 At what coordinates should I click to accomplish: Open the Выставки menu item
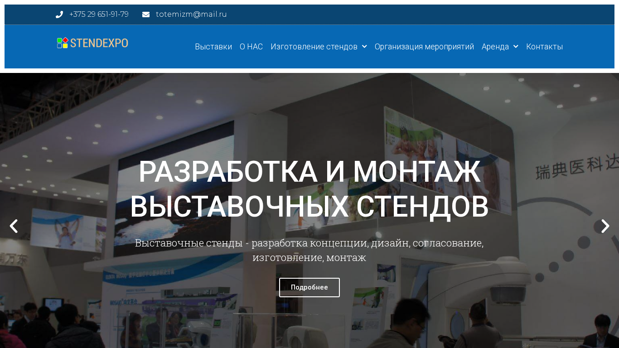point(213,47)
